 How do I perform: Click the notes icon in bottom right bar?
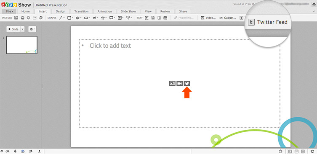pos(280,151)
